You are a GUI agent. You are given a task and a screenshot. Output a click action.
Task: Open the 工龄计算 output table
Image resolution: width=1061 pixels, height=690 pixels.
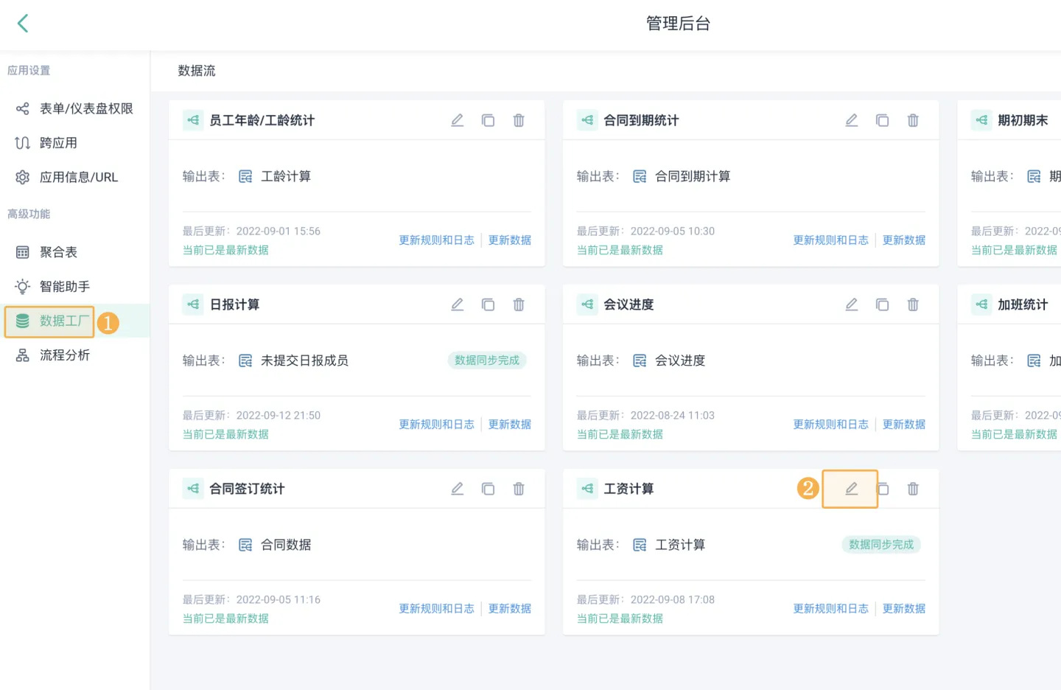coord(286,176)
